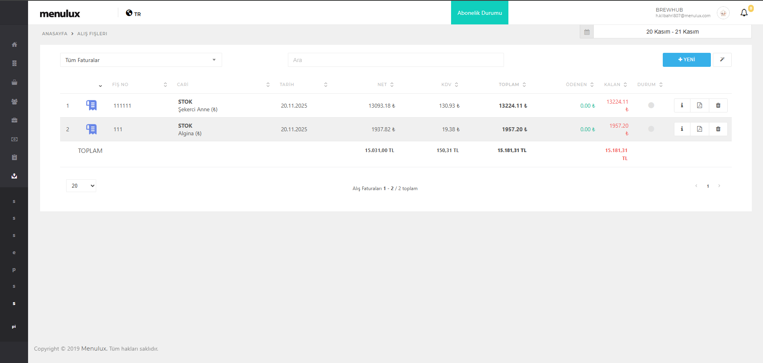Open the Tüm Faturalar dropdown
This screenshot has width=763, height=363.
pos(141,60)
